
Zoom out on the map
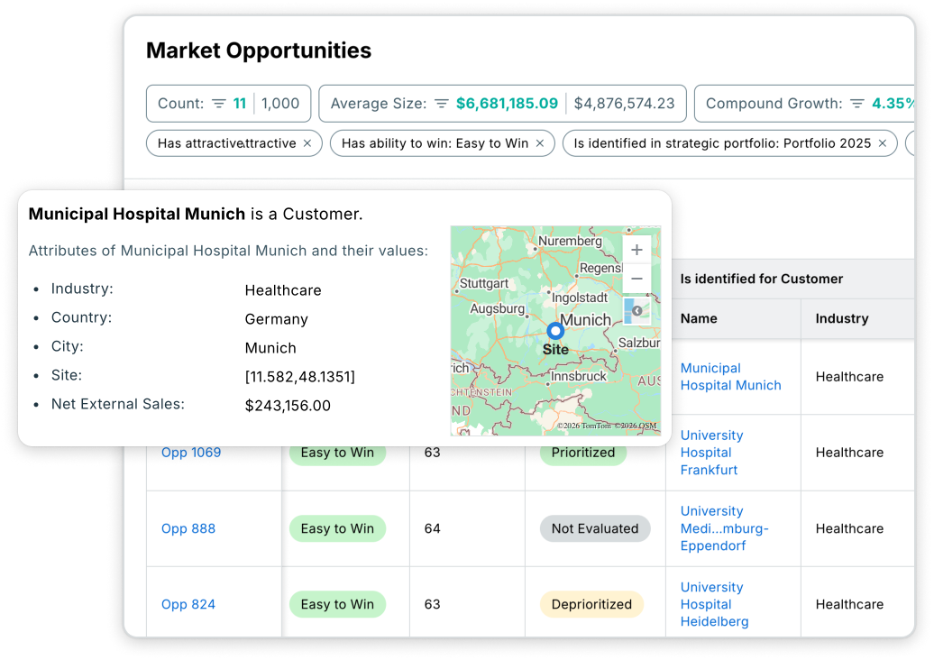pos(636,280)
